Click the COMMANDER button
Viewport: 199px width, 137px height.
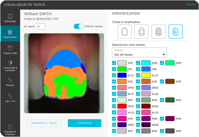coord(85,123)
